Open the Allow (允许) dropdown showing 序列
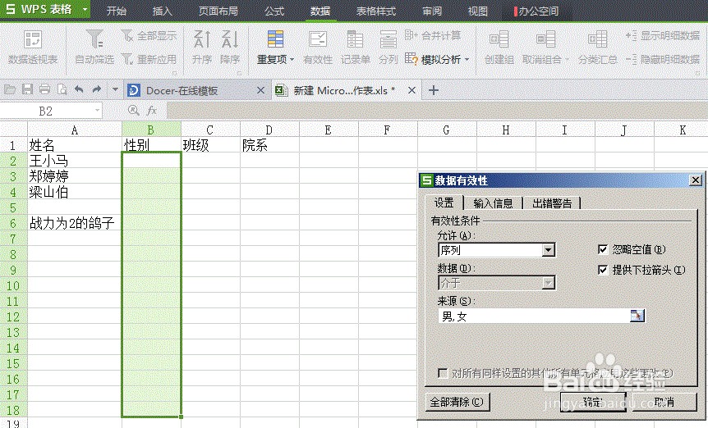The width and height of the screenshot is (708, 428). pos(548,250)
